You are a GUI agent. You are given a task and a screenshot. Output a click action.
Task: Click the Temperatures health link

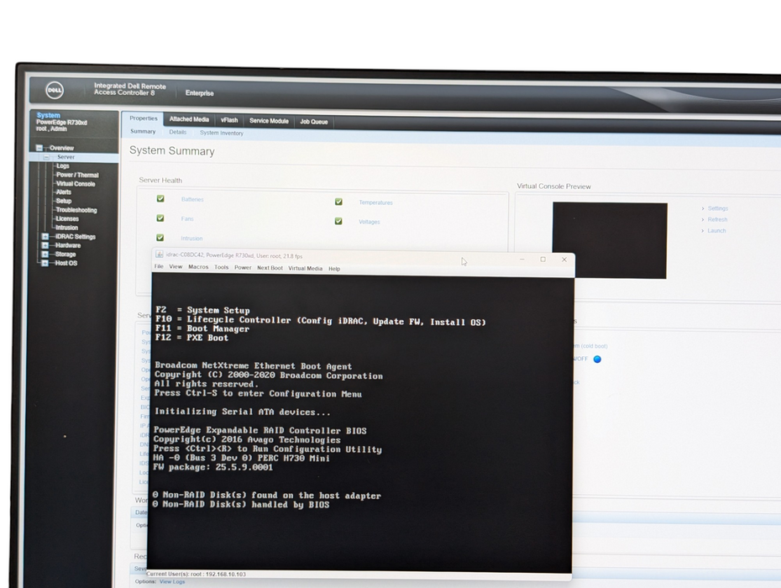click(x=375, y=202)
